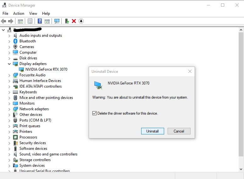Select Universal Serial Bus controllers row
Image resolution: width=244 pixels, height=179 pixels.
tap(45, 171)
